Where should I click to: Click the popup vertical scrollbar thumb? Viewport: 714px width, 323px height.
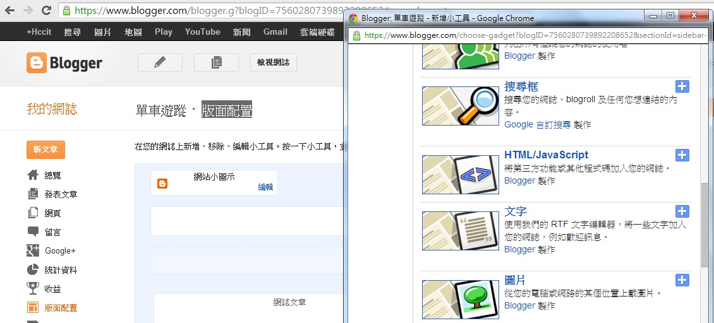(x=705, y=225)
